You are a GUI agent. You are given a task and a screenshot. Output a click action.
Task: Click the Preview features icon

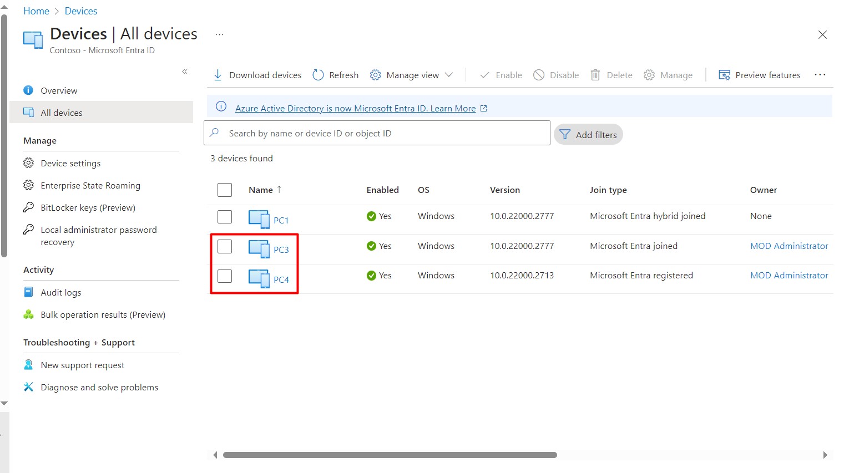(x=724, y=75)
